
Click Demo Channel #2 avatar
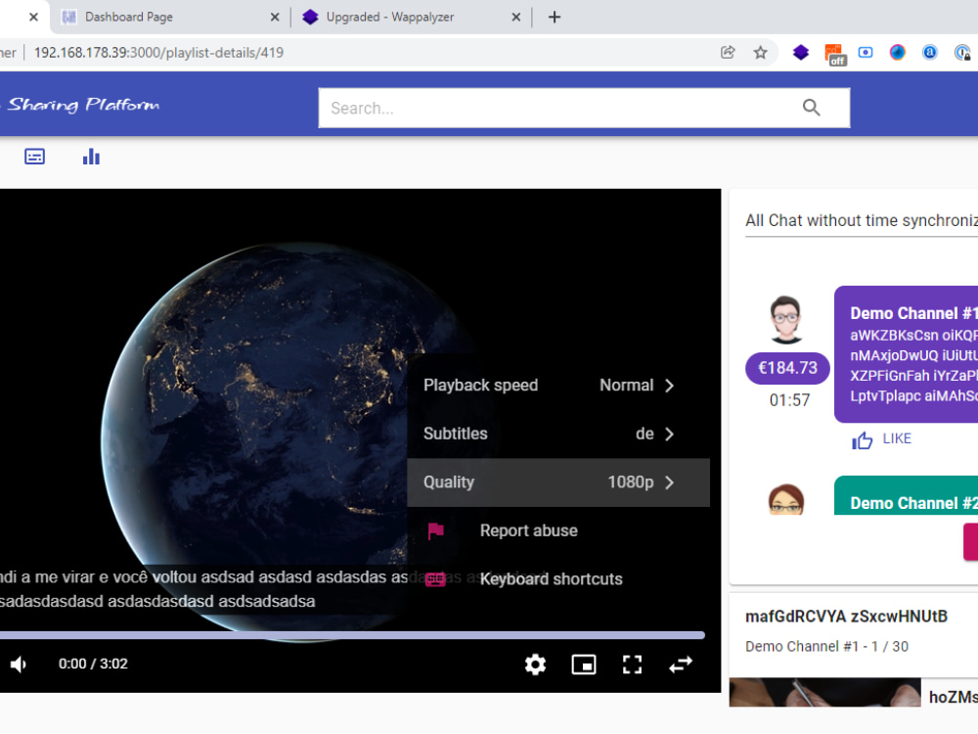[x=786, y=499]
